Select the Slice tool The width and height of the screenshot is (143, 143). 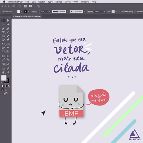pos(8,69)
